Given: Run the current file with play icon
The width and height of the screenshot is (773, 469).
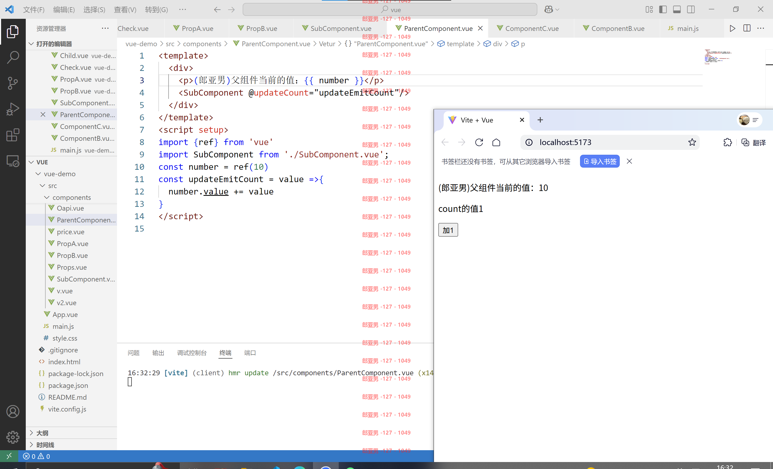Looking at the screenshot, I should point(732,28).
